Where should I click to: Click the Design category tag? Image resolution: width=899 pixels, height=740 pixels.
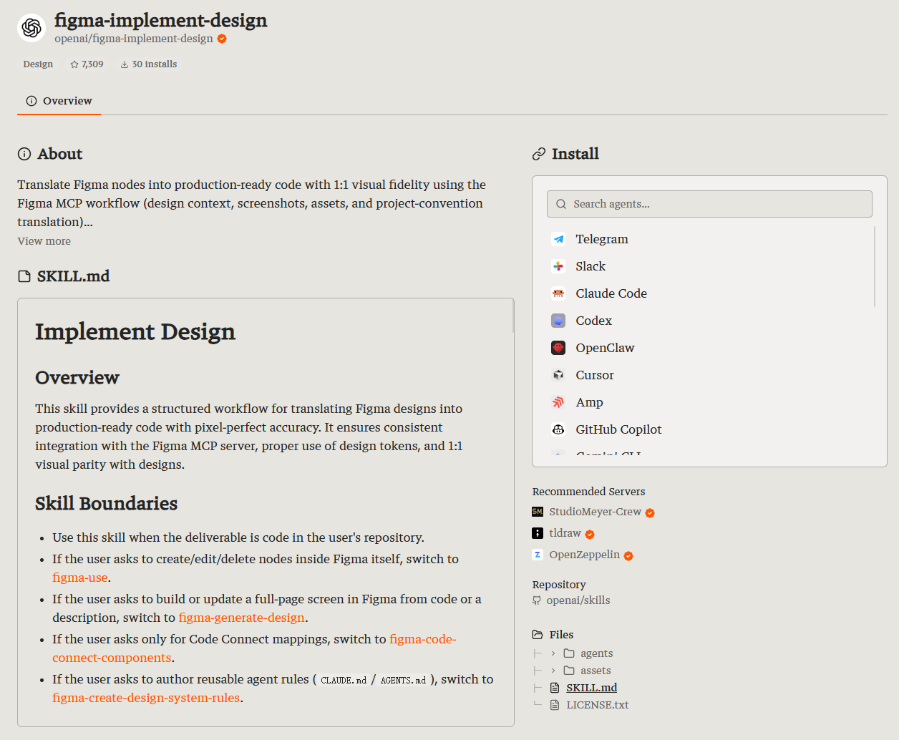click(x=38, y=64)
